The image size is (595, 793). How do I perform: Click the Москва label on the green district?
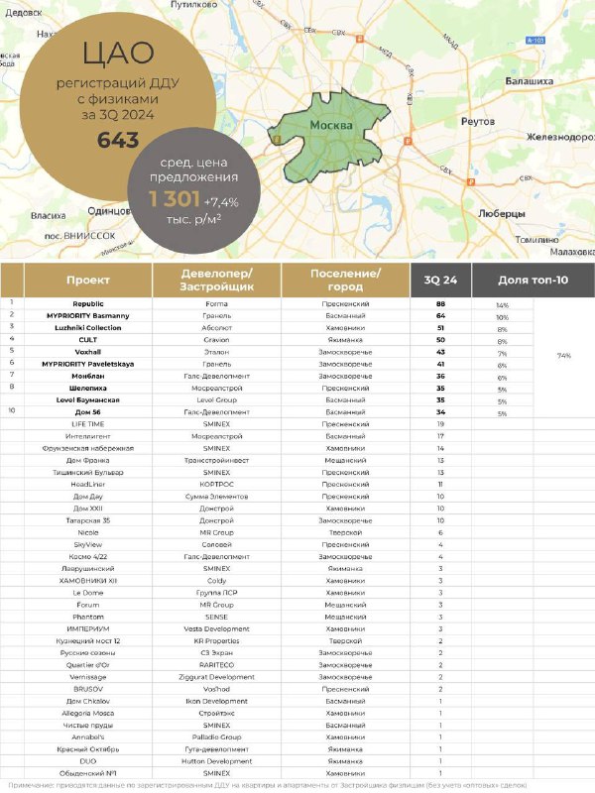(331, 125)
